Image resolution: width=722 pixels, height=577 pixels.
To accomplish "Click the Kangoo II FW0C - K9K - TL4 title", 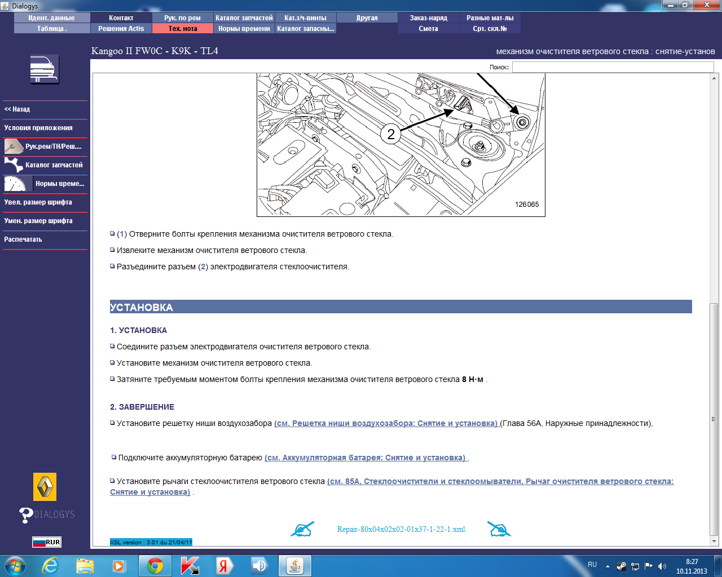I will (155, 51).
